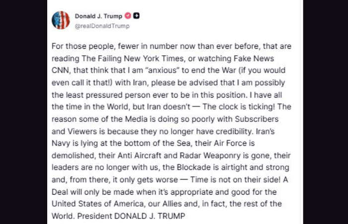Viewport: 348px width, 224px height.
Task: Click the pink verified checkmark badge
Action: click(x=128, y=16)
